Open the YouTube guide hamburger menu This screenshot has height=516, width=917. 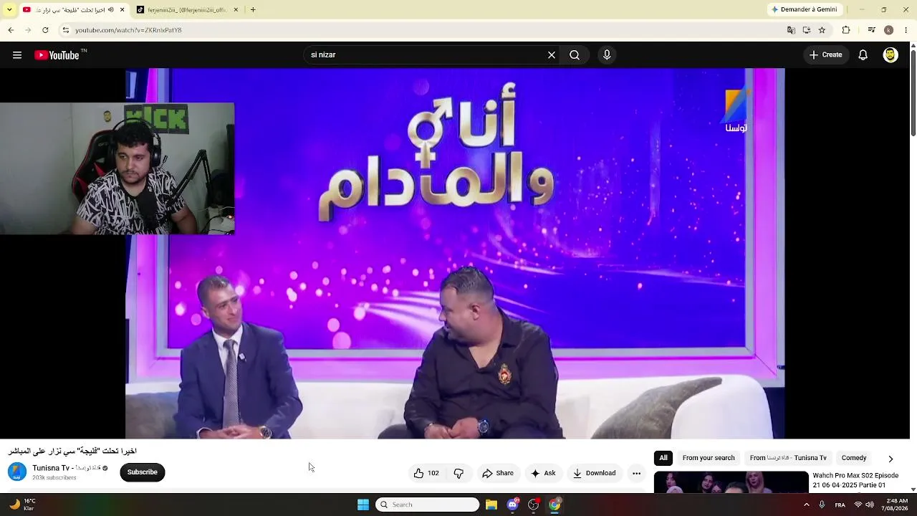pos(17,55)
